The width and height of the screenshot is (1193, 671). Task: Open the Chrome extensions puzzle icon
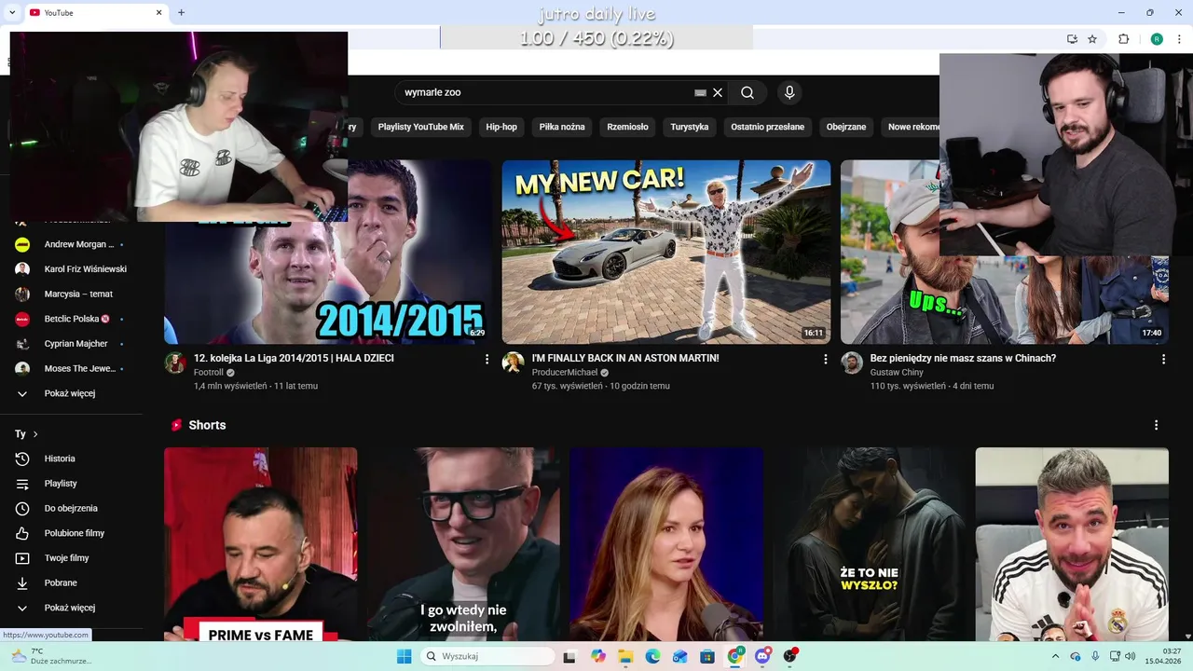(1123, 39)
